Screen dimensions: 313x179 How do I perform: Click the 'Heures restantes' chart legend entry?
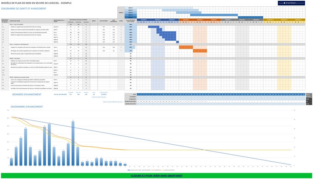click(168, 170)
